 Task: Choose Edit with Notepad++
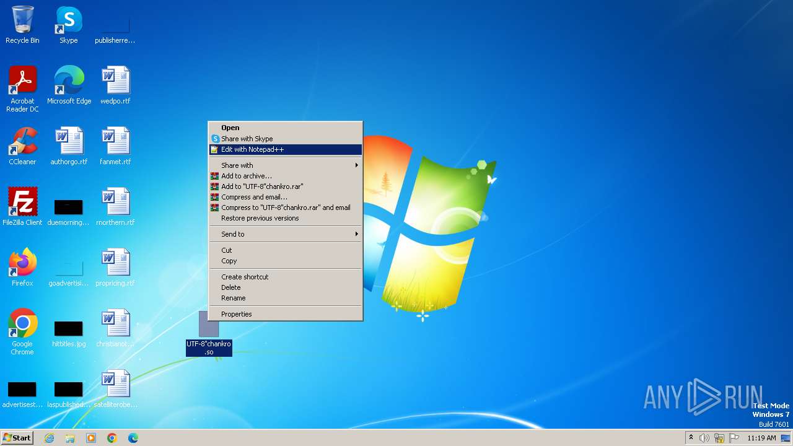click(286, 149)
